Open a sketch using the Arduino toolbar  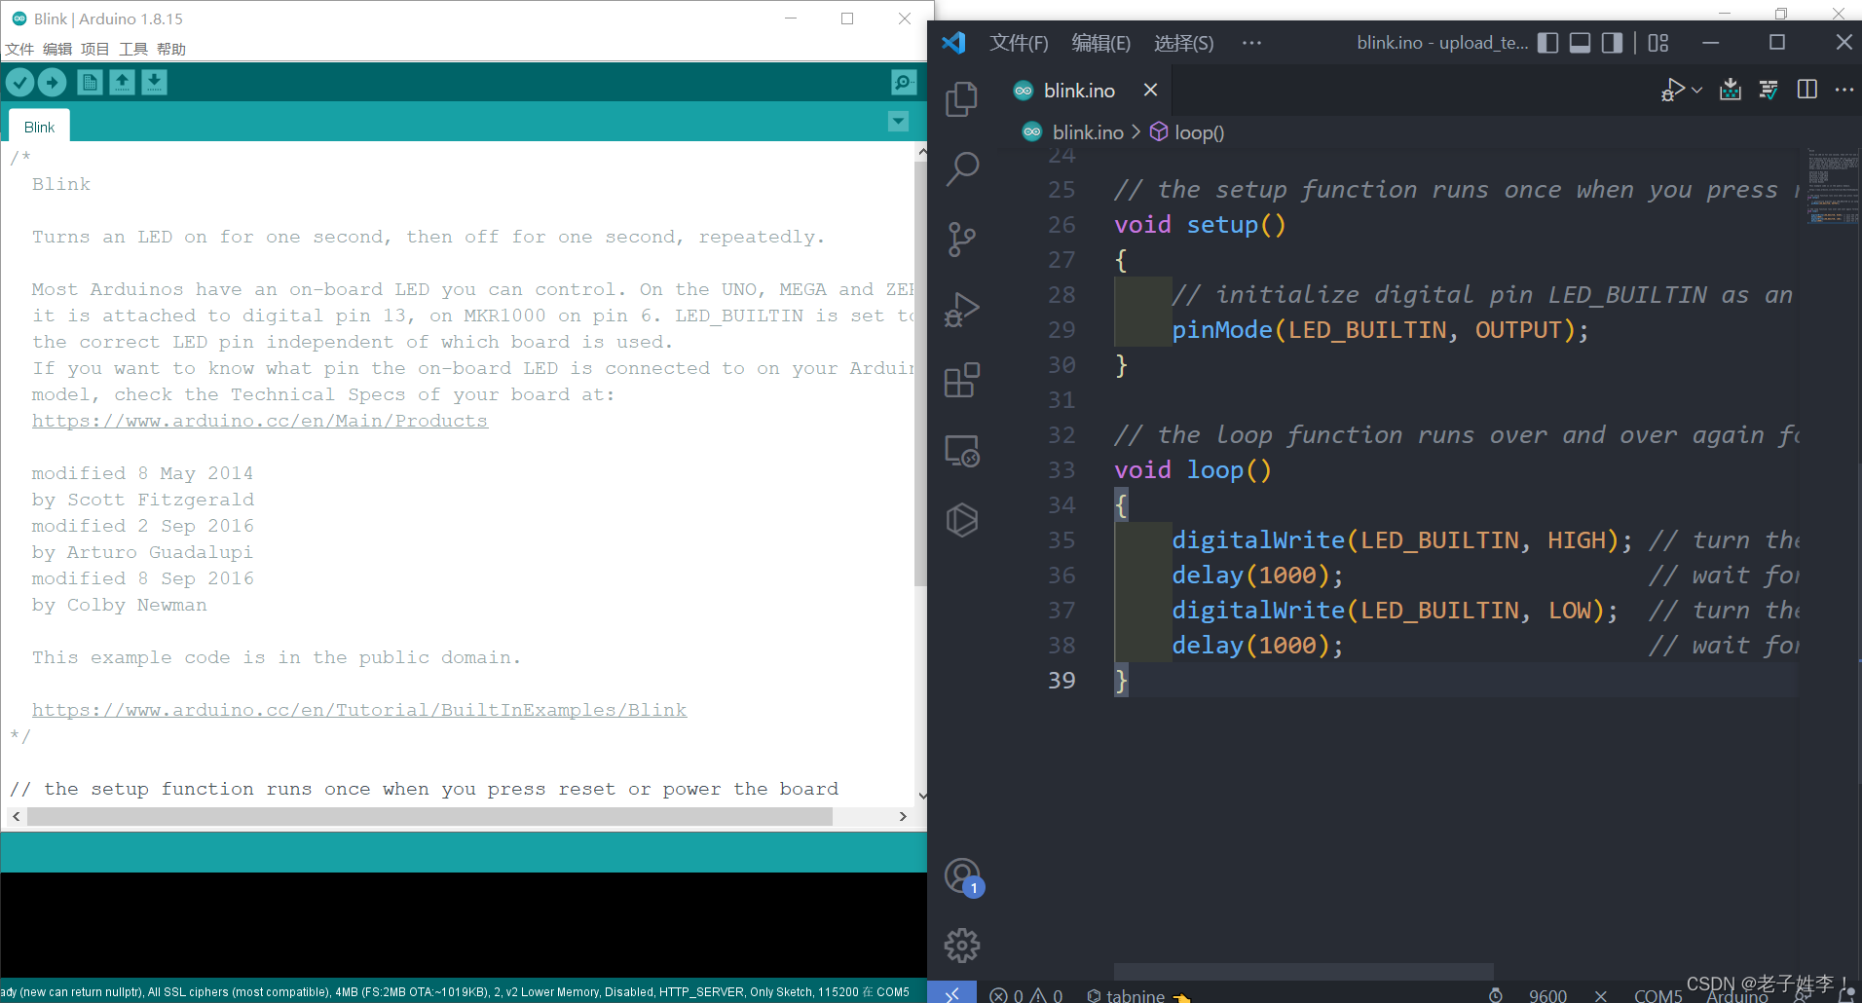[x=122, y=83]
